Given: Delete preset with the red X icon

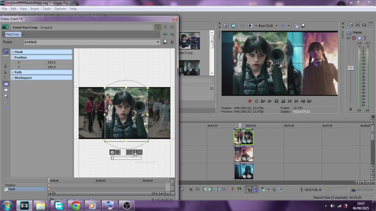Looking at the screenshot, I should (x=172, y=42).
